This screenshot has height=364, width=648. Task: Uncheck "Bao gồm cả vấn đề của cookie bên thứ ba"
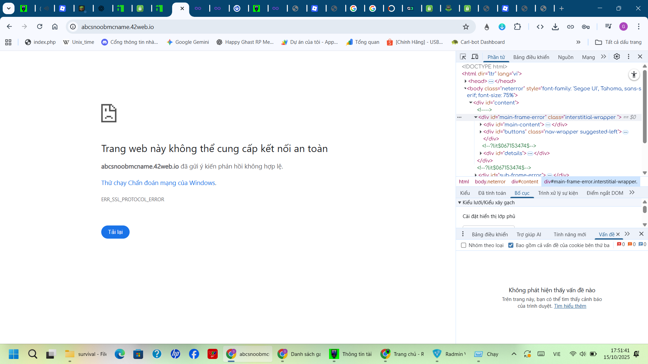click(x=511, y=245)
